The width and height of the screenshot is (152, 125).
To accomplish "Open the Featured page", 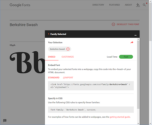I will [114, 5].
